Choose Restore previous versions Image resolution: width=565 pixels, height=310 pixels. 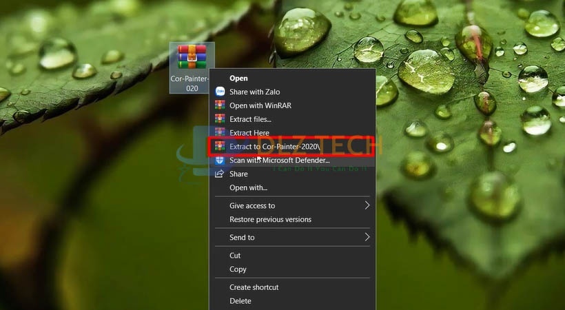point(292,219)
